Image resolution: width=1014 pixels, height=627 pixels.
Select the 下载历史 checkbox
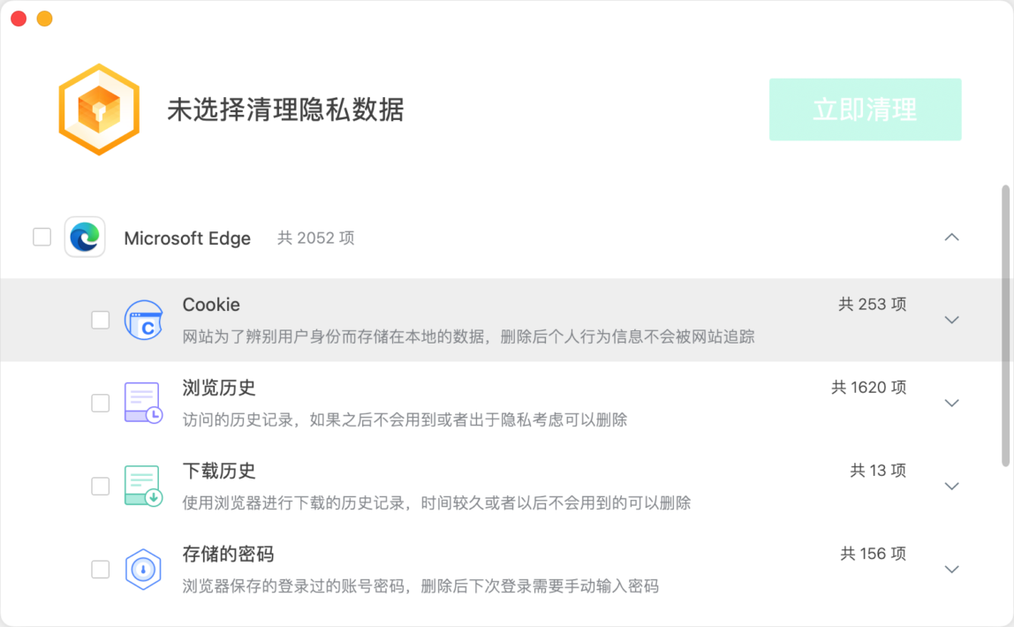pyautogui.click(x=100, y=486)
